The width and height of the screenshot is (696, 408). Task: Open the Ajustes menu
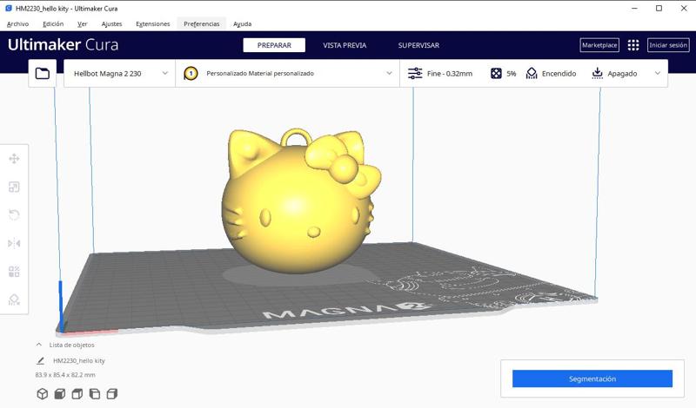[x=112, y=24]
